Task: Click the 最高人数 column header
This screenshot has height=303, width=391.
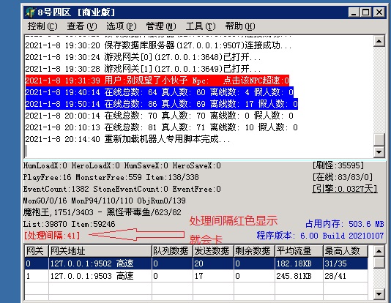Action: tap(346, 251)
